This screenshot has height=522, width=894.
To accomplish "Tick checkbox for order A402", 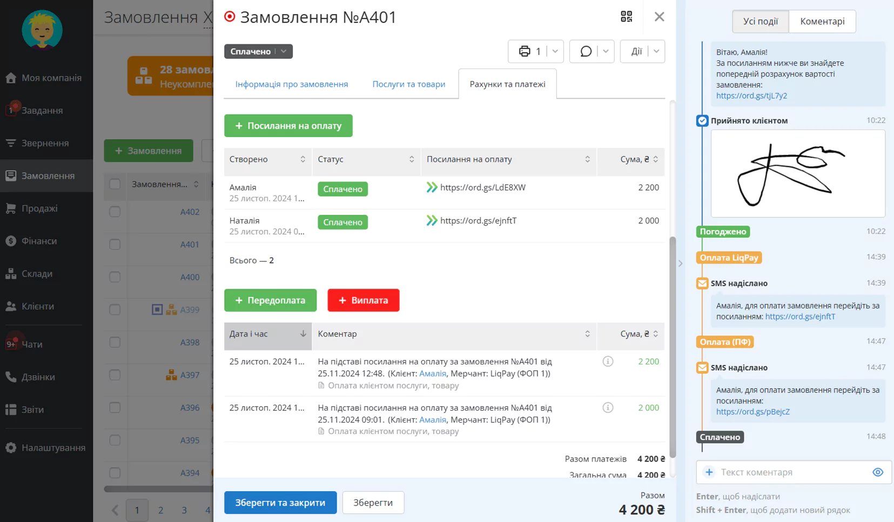I will click(x=115, y=212).
